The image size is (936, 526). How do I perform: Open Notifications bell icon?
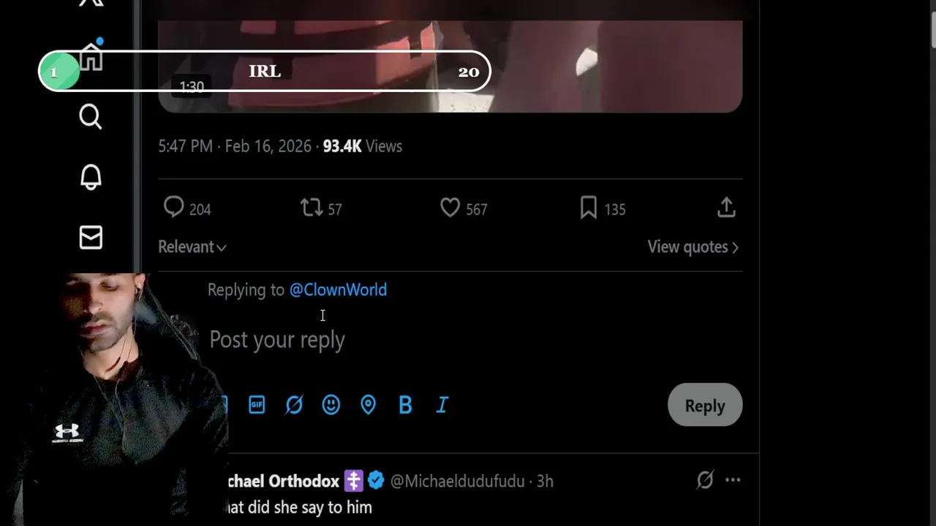pyautogui.click(x=91, y=177)
